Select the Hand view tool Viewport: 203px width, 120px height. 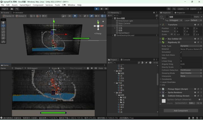(3, 22)
